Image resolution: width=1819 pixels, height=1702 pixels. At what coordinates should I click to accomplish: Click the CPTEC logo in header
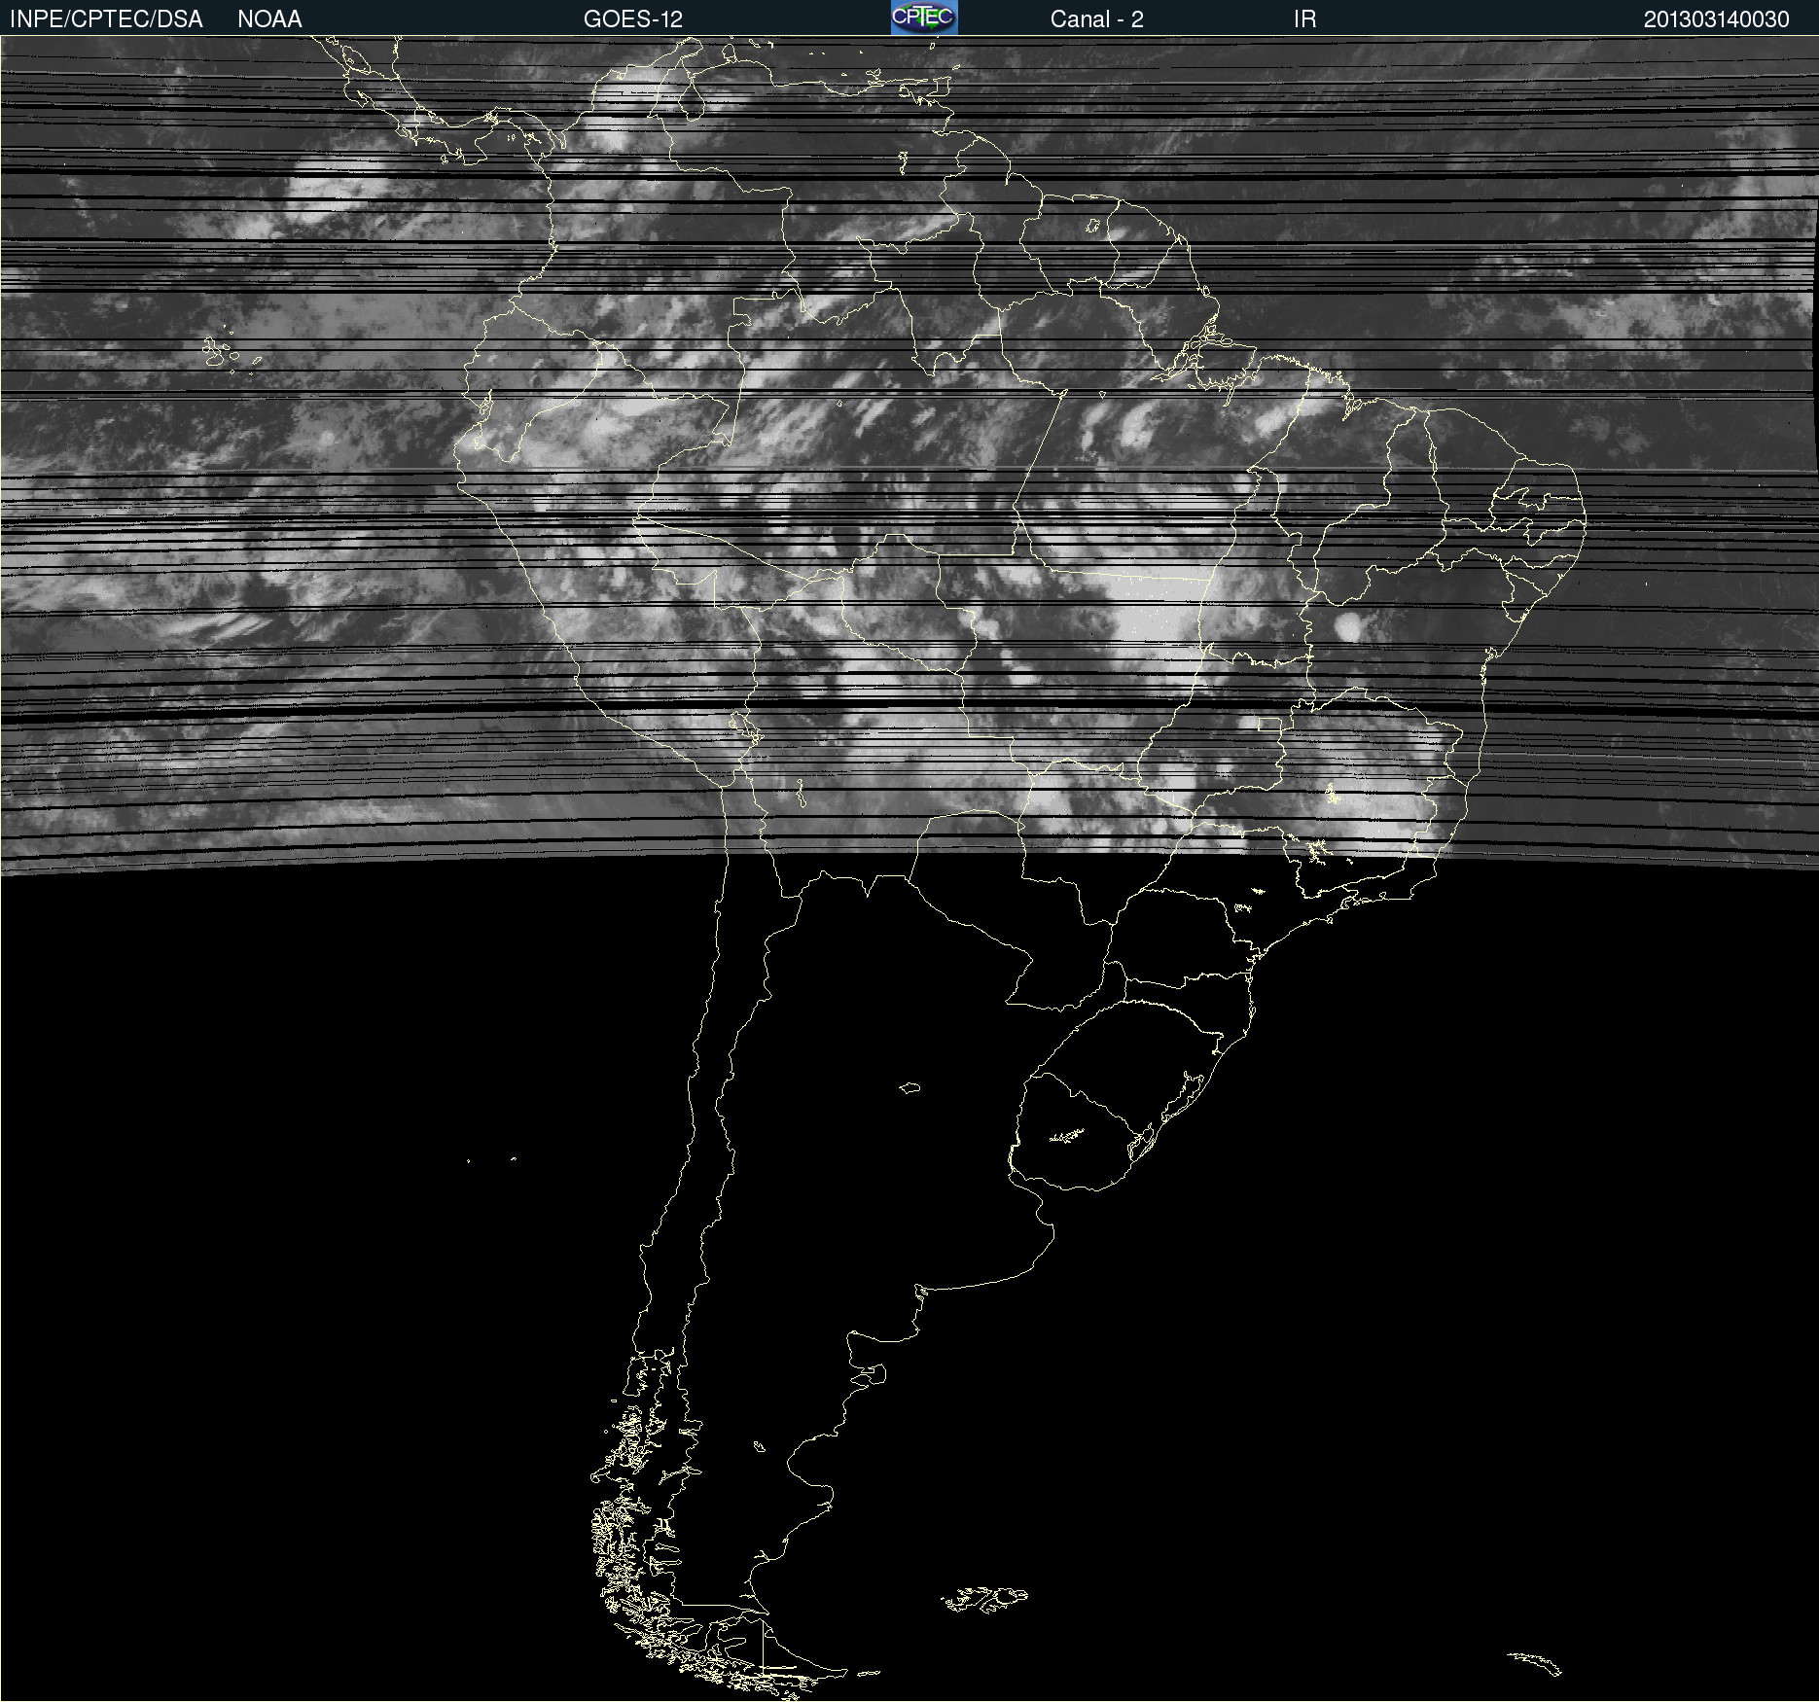(x=924, y=18)
